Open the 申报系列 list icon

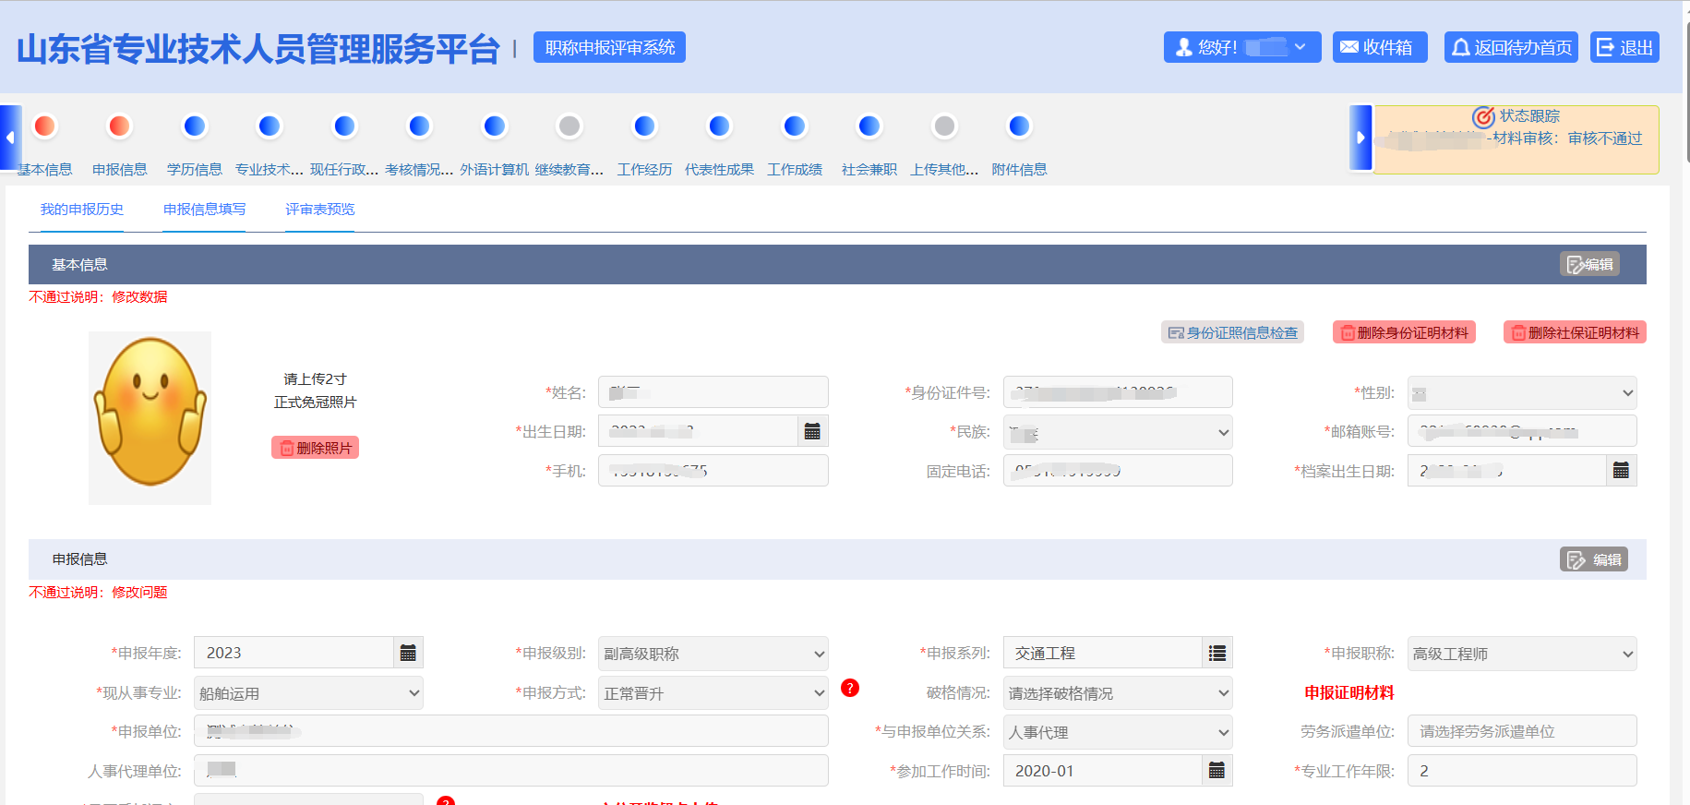[x=1217, y=654]
